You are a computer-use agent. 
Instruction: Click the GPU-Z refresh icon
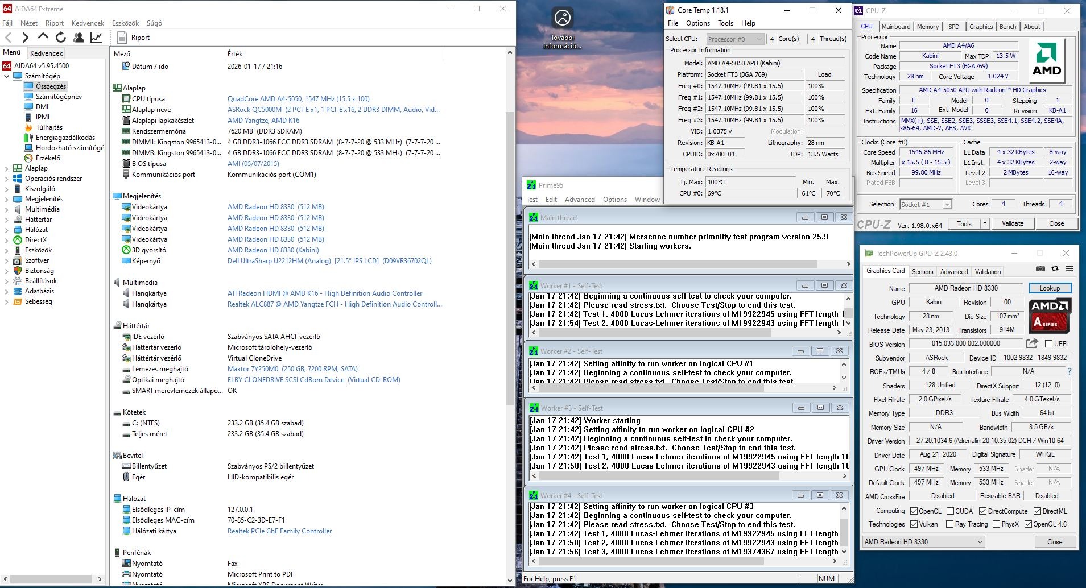click(x=1055, y=269)
